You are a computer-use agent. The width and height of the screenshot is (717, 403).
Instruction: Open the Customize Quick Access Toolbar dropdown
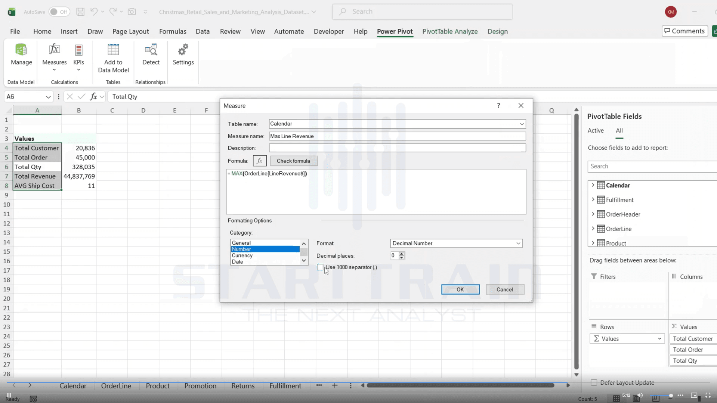point(145,12)
